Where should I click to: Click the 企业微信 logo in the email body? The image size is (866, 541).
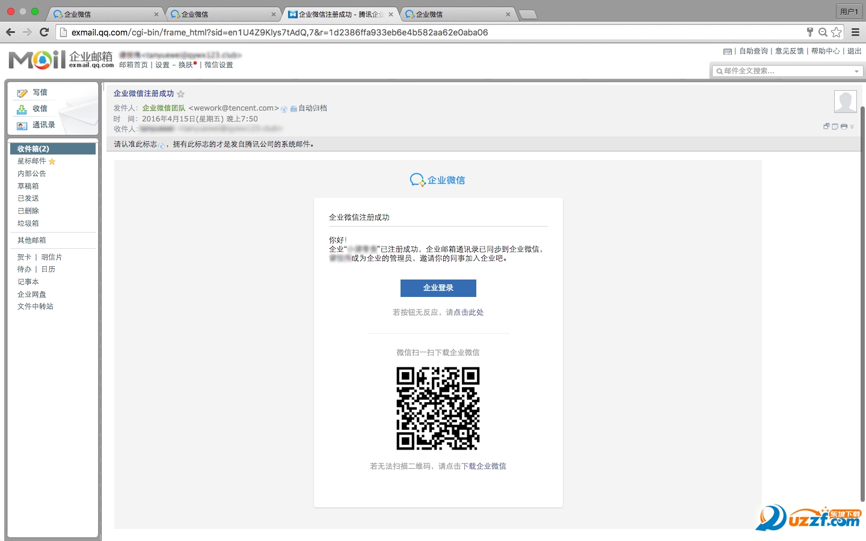[x=437, y=180]
